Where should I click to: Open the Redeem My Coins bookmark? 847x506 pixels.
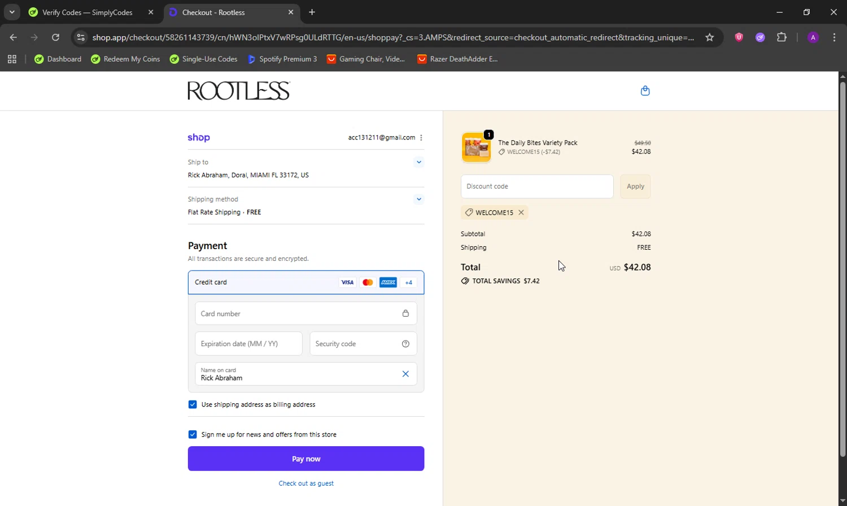125,59
